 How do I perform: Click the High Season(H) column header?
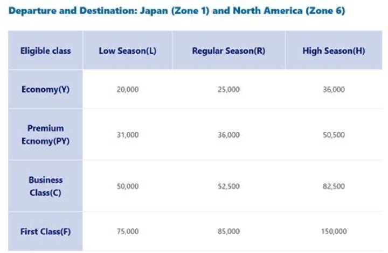[x=334, y=51]
